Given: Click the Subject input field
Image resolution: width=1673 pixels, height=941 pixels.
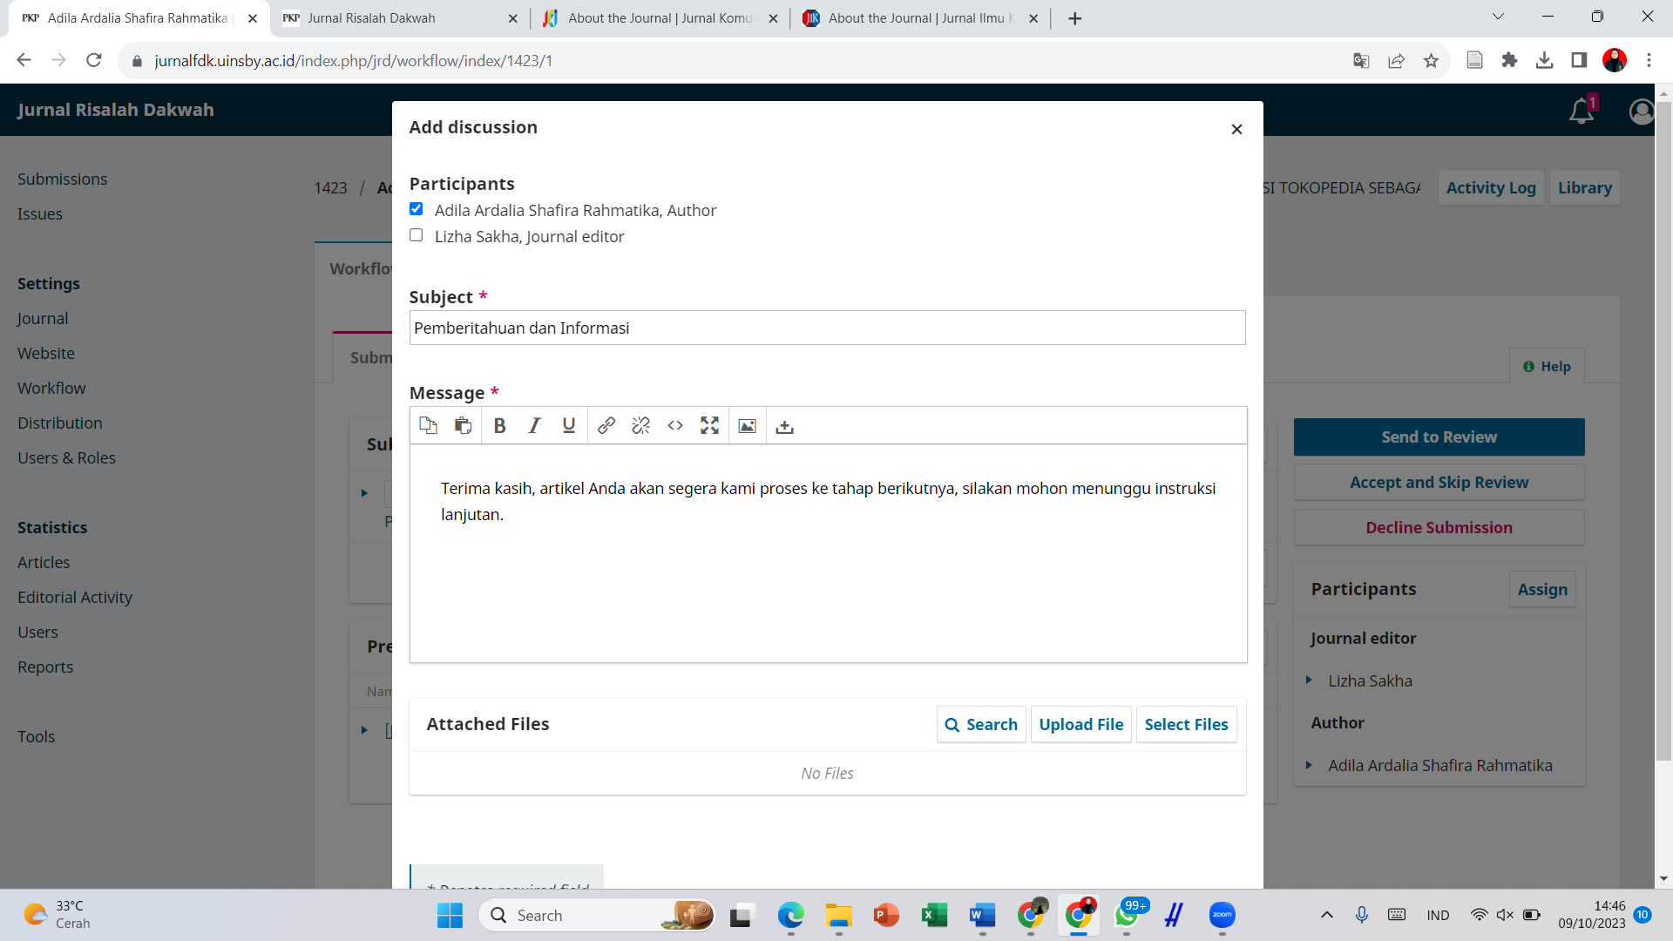Looking at the screenshot, I should (x=827, y=328).
